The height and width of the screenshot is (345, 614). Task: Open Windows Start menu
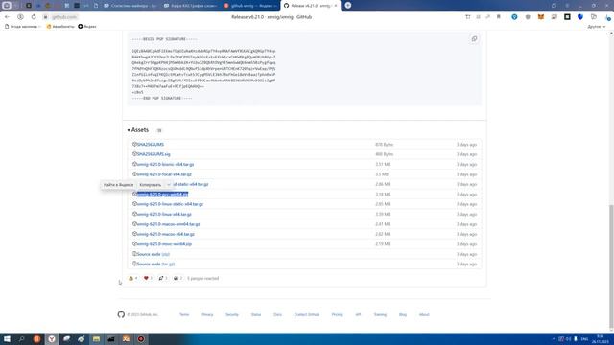point(7,338)
